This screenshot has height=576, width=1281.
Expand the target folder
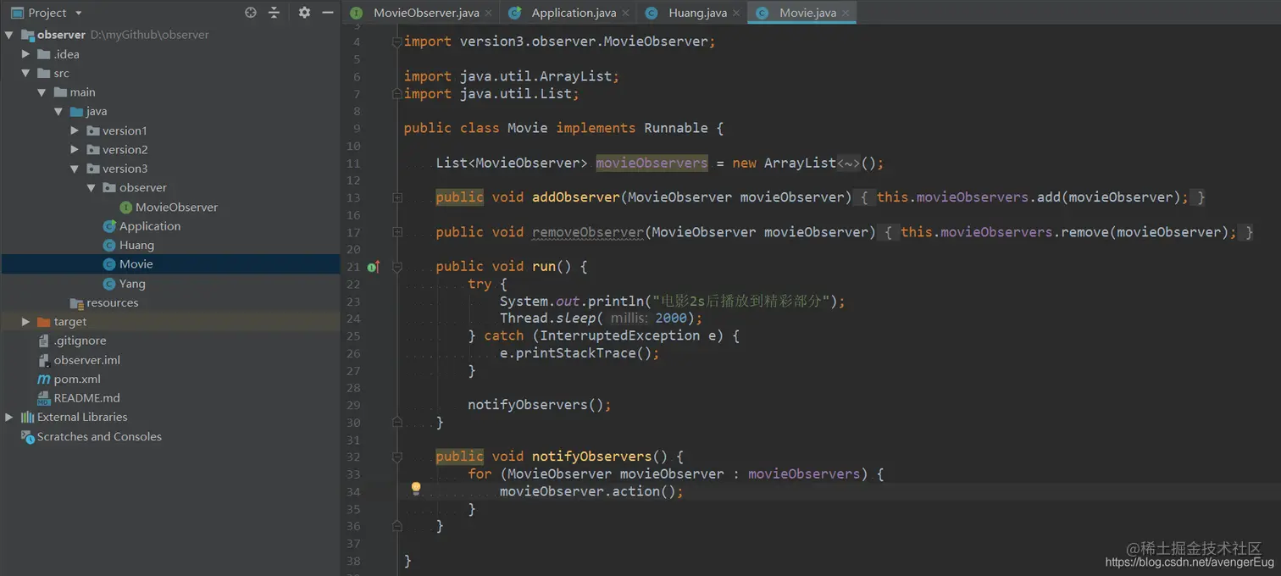26,322
